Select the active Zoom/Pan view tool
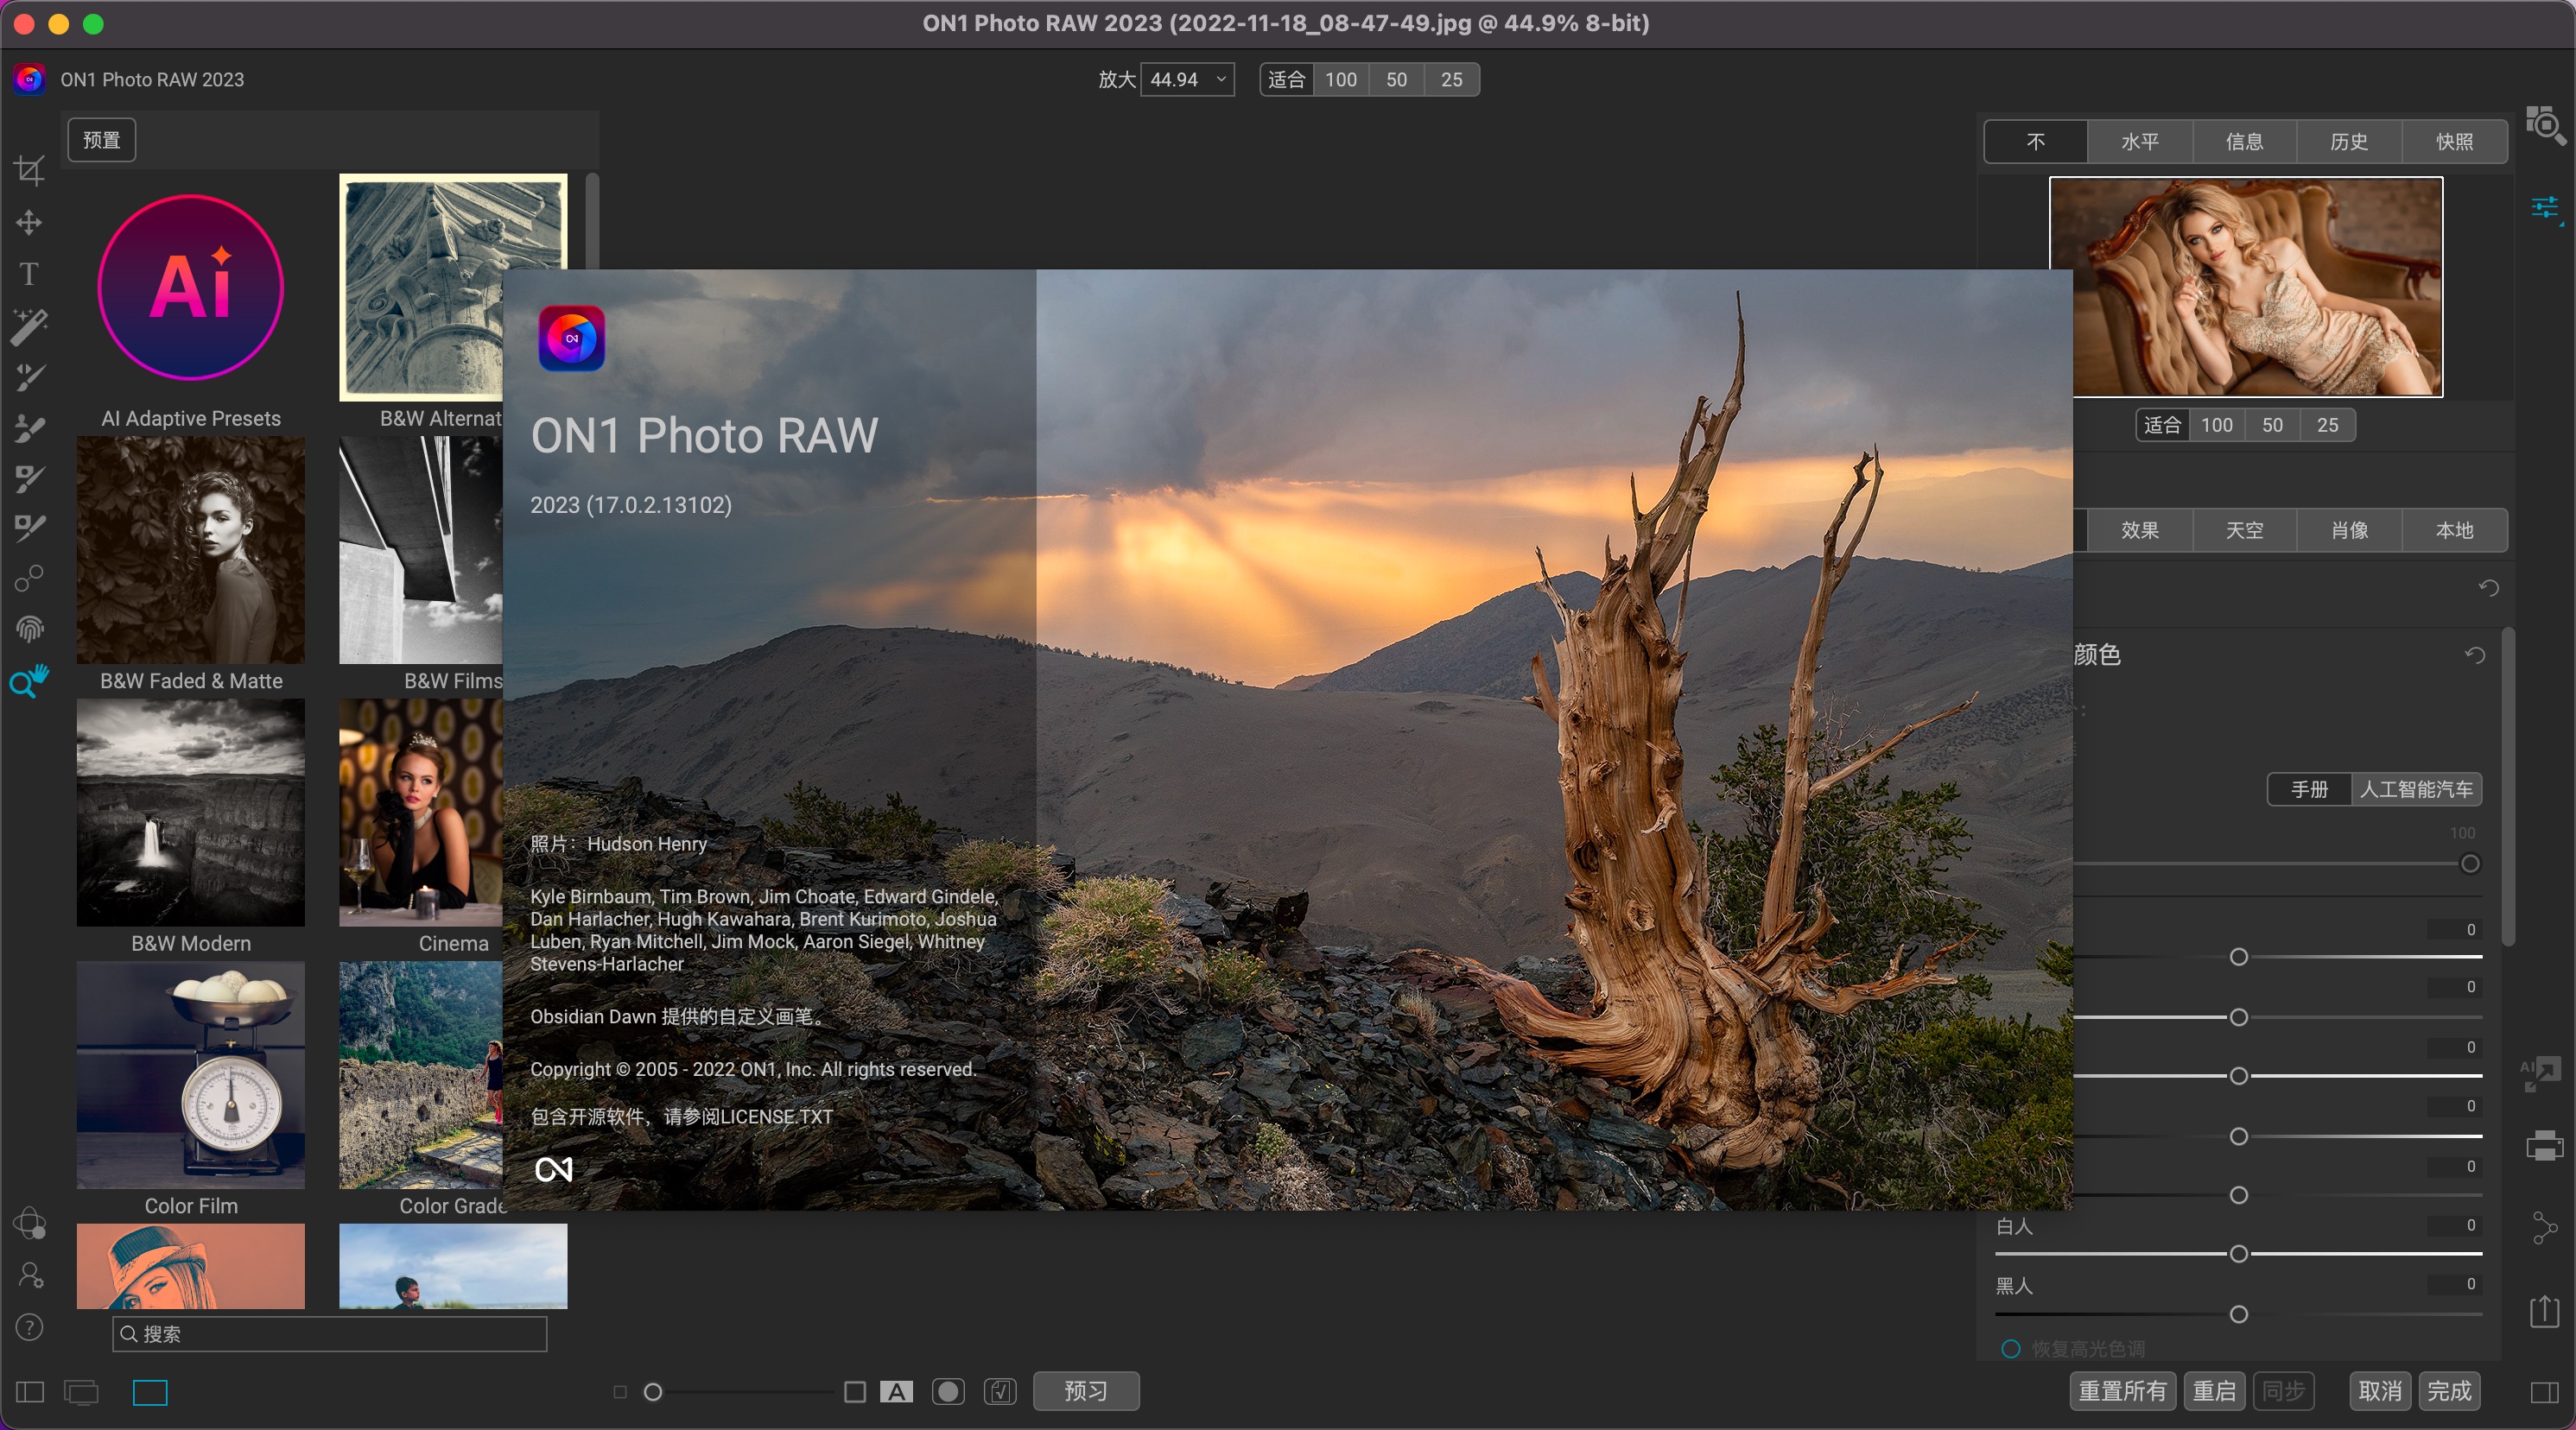Image resolution: width=2576 pixels, height=1430 pixels. click(29, 681)
